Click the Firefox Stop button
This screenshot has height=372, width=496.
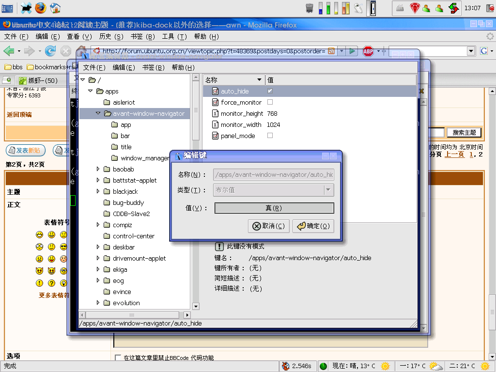point(65,50)
